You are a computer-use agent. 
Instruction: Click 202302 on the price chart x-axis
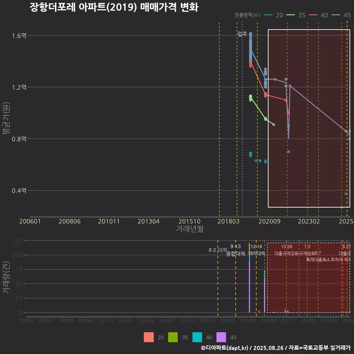tap(309, 221)
